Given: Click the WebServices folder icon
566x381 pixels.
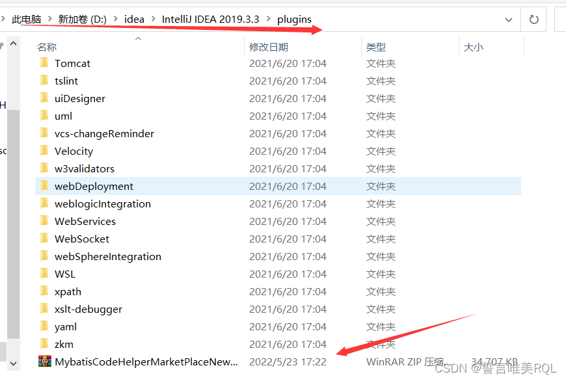Looking at the screenshot, I should (44, 221).
